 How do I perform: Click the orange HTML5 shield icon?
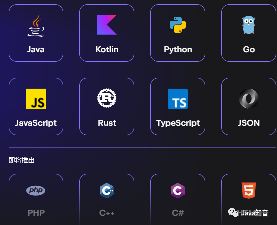coord(249,190)
